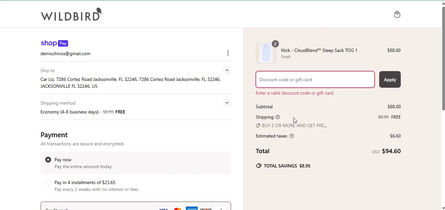Expand the Shipping method section

[227, 103]
